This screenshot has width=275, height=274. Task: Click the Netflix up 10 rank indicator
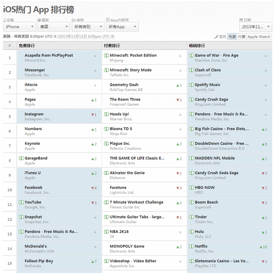[264, 247]
